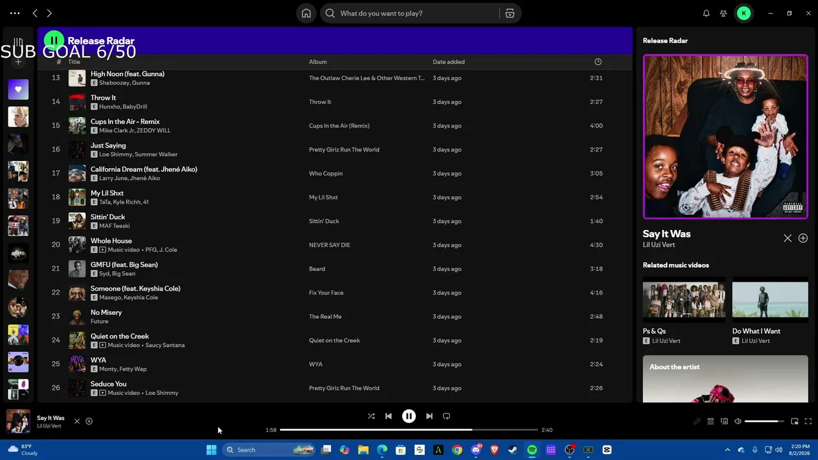This screenshot has height=460, width=818.
Task: Open the Ps & Qs music video thumbnail
Action: coord(684,300)
